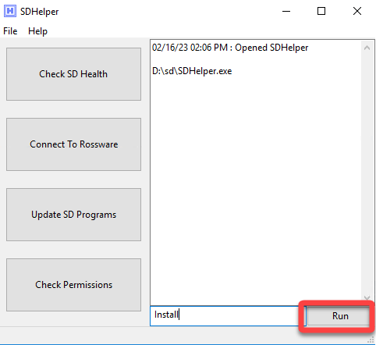This screenshot has height=345, width=376.
Task: Open the Help menu
Action: 37,31
